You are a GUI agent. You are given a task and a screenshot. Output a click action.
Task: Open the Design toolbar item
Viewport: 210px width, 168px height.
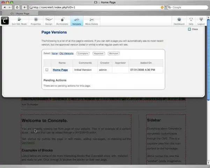click(x=49, y=21)
